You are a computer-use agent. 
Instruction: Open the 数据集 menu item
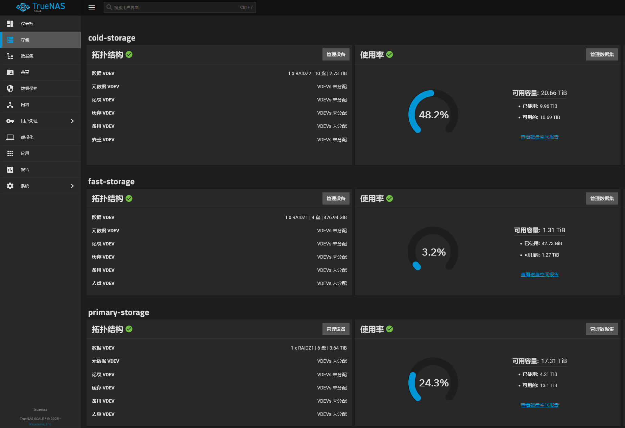27,56
